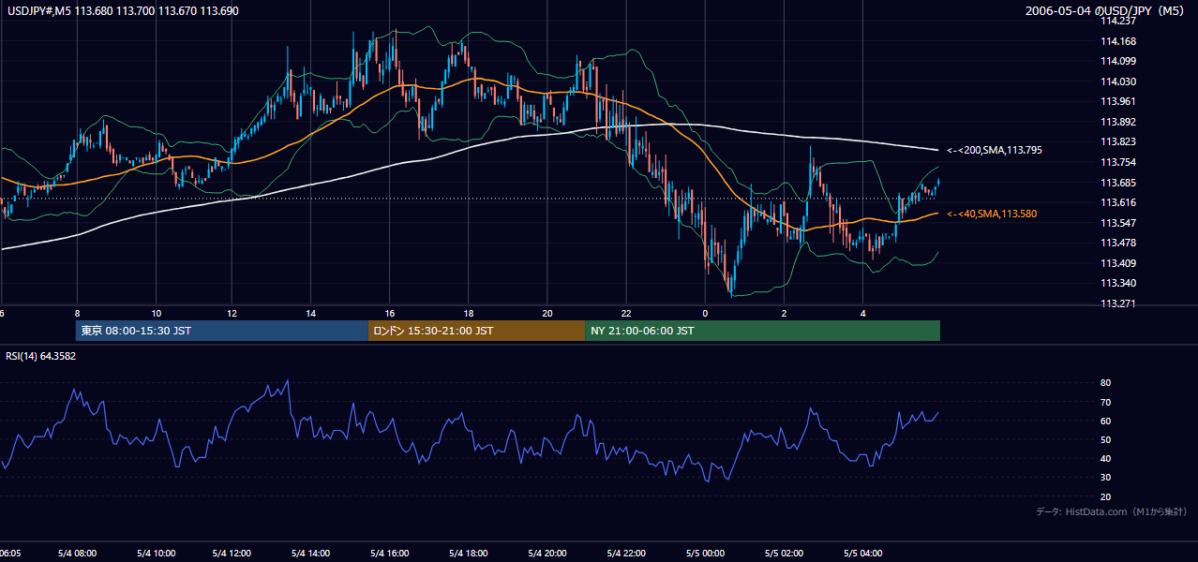The image size is (1198, 562).
Task: Click price axis label 114.237
Action: click(x=1117, y=22)
